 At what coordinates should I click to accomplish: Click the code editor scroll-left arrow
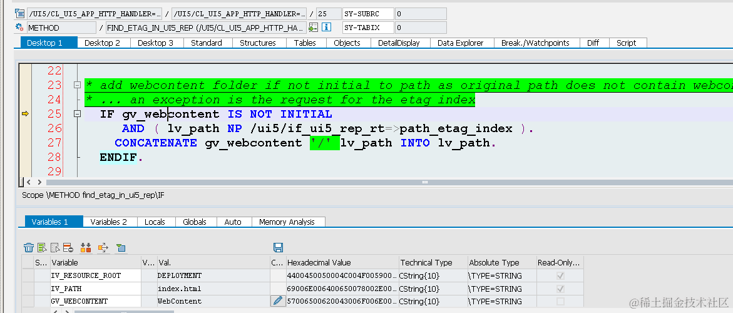click(x=29, y=182)
